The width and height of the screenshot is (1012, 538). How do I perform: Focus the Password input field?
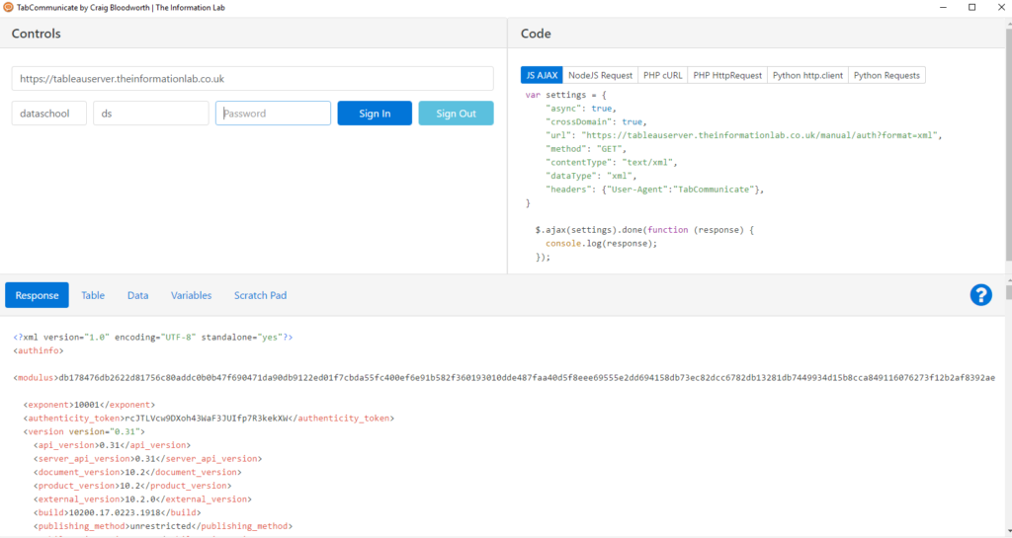(273, 114)
